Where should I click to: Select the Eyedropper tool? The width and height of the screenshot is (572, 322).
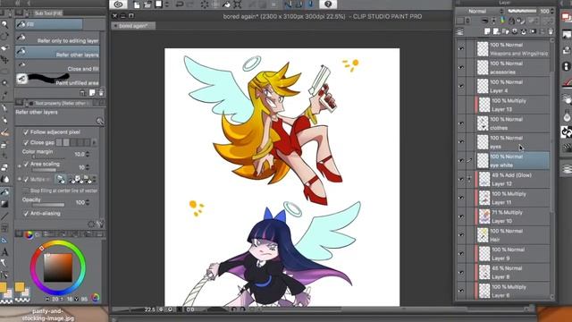point(4,96)
